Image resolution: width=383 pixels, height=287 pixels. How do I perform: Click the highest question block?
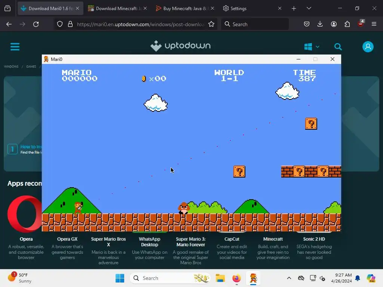(311, 124)
